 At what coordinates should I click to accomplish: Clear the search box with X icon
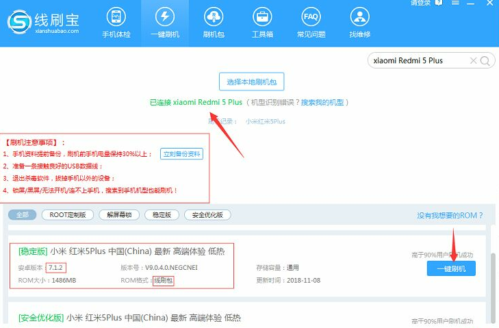pyautogui.click(x=473, y=61)
